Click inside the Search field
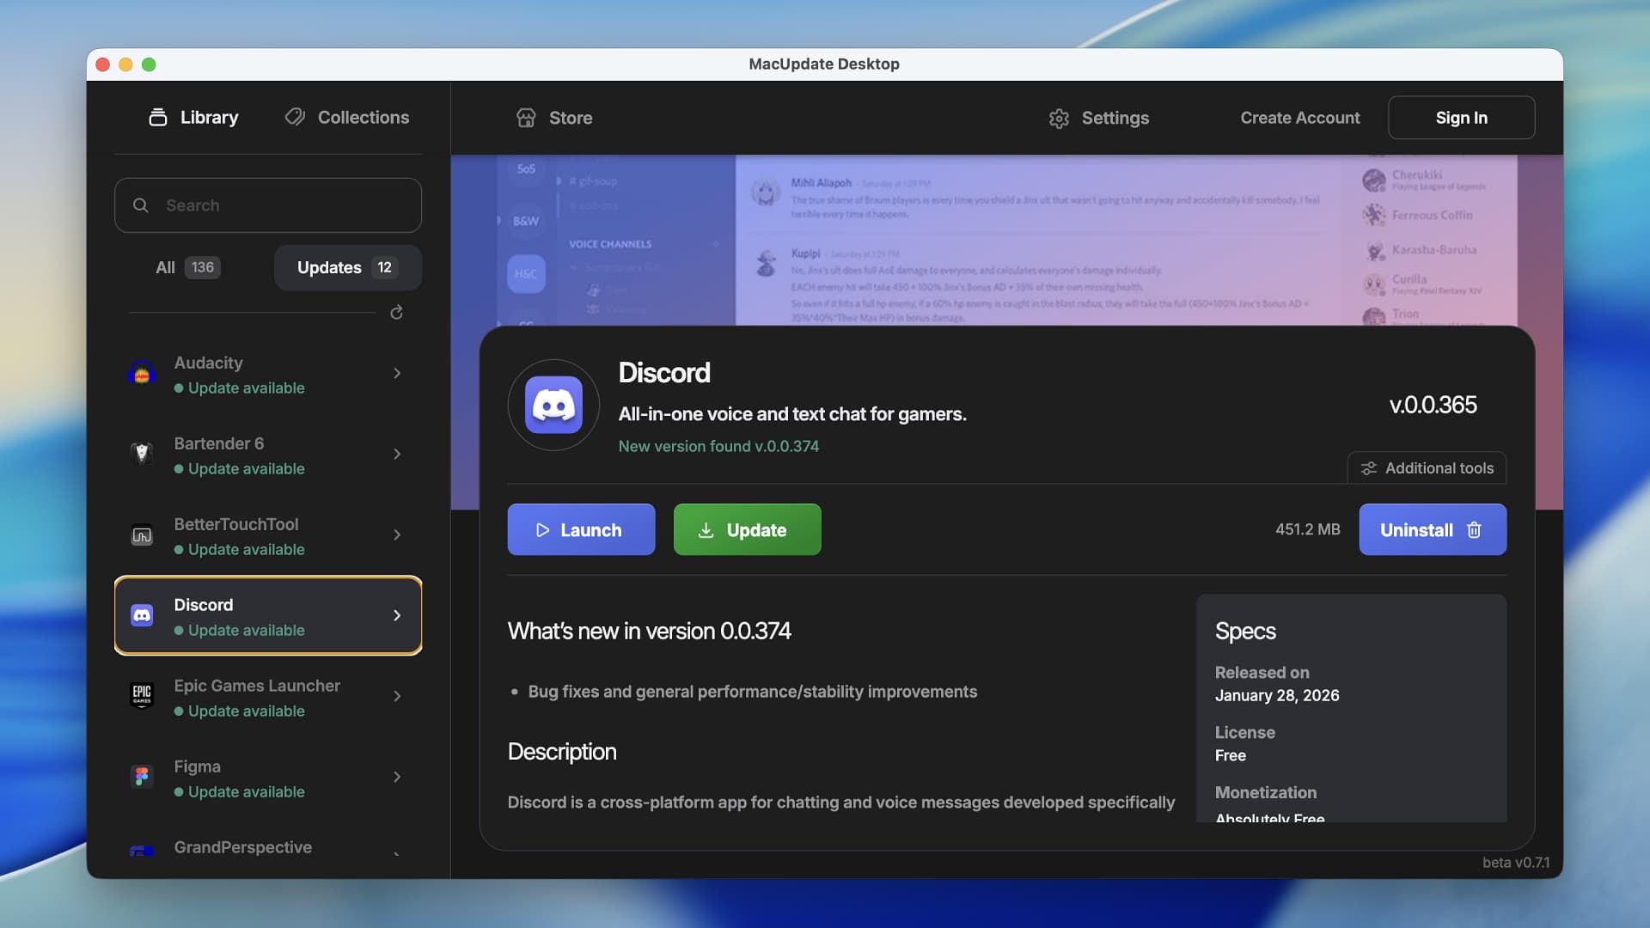This screenshot has height=928, width=1650. tap(267, 205)
